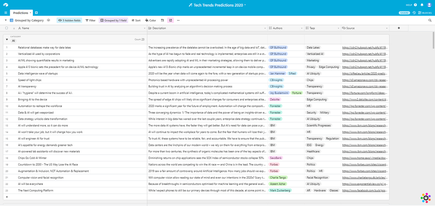The width and height of the screenshot is (435, 206).
Task: Add a new field with plus icon
Action: tap(399, 28)
